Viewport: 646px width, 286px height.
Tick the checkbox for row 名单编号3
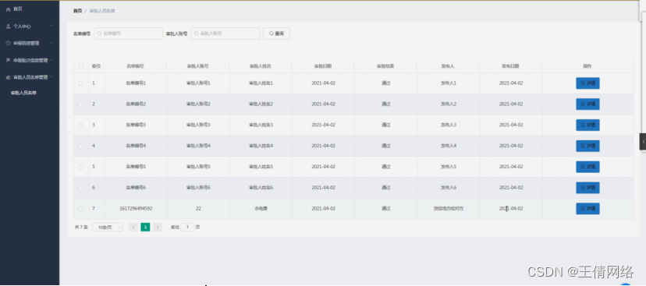81,125
